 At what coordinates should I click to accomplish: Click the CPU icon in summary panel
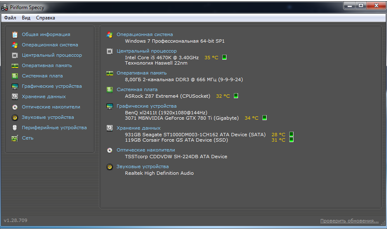click(x=110, y=51)
